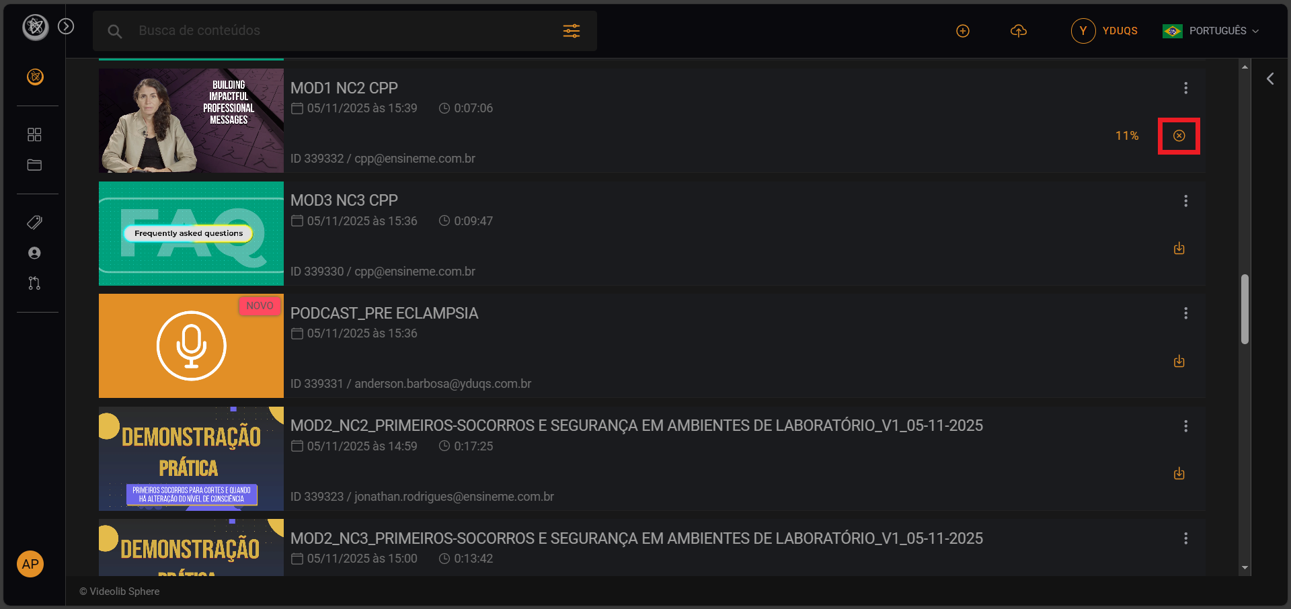Cancel the 11% upload of MOD1 NC2 CPP
The width and height of the screenshot is (1291, 609).
1179,136
